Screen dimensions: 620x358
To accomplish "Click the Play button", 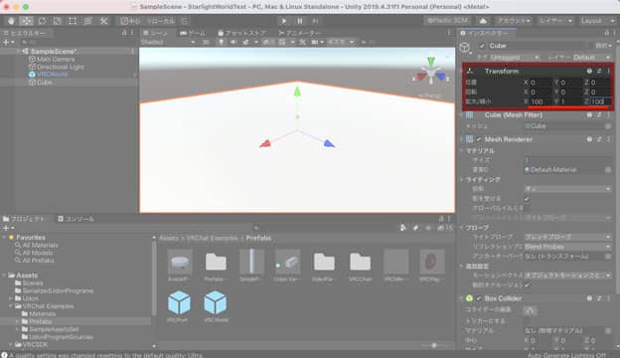I will coord(284,21).
